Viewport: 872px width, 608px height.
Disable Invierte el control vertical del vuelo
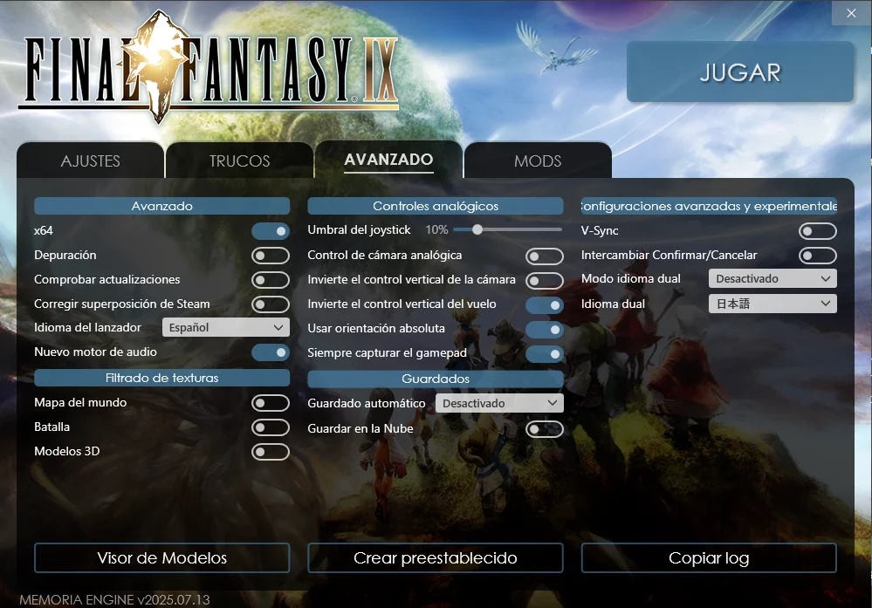tap(545, 305)
